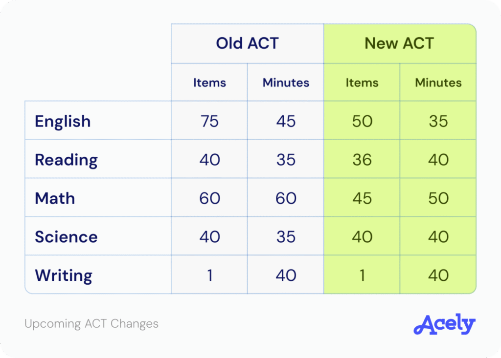The width and height of the screenshot is (501, 358).
Task: Click the Old ACT English items cell showing 75
Action: (209, 121)
